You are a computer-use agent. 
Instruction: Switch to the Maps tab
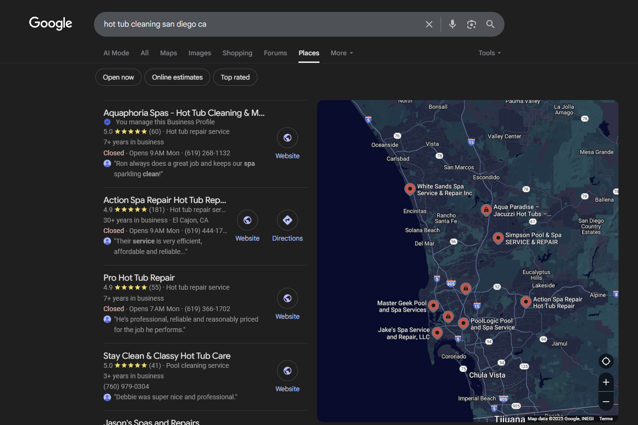(x=168, y=53)
